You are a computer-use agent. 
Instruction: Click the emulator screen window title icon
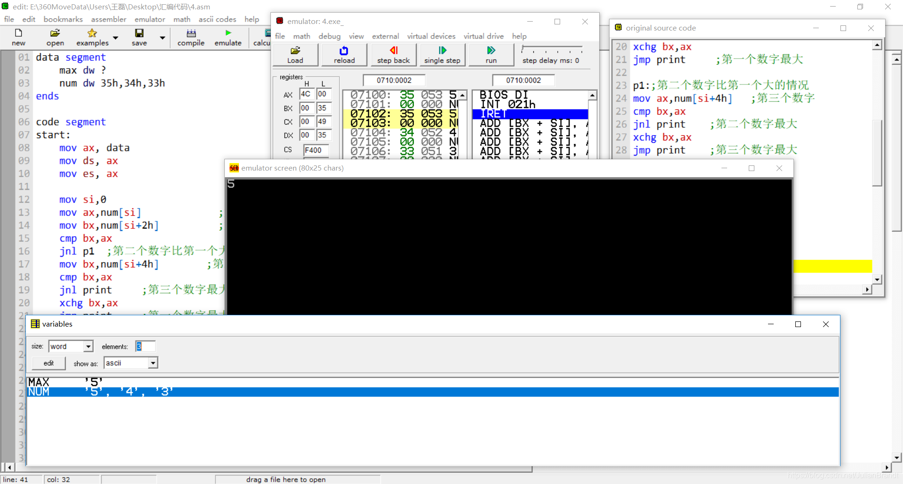point(234,168)
